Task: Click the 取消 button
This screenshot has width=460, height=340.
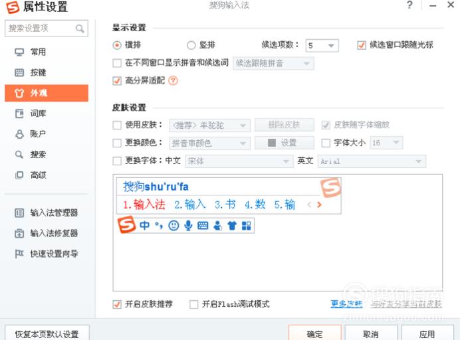Action: (371, 333)
